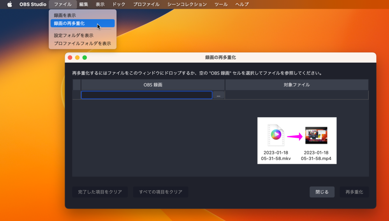Screen dimensions: 389x221
Task: Click the 2023-01-18 05-31-58.mp4 file name
Action: (x=316, y=155)
